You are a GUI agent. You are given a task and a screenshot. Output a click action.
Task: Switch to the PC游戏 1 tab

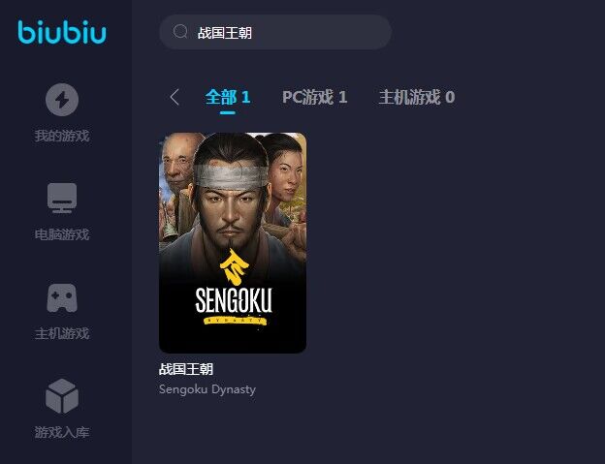coord(314,97)
